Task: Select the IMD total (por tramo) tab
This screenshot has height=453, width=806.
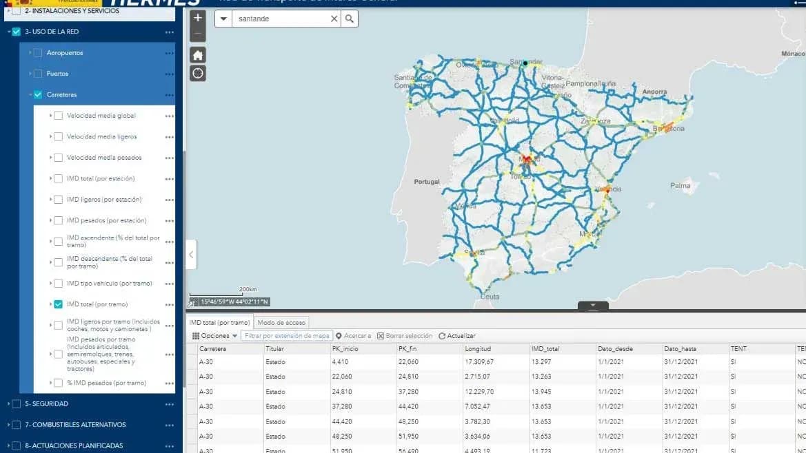Action: [x=219, y=323]
